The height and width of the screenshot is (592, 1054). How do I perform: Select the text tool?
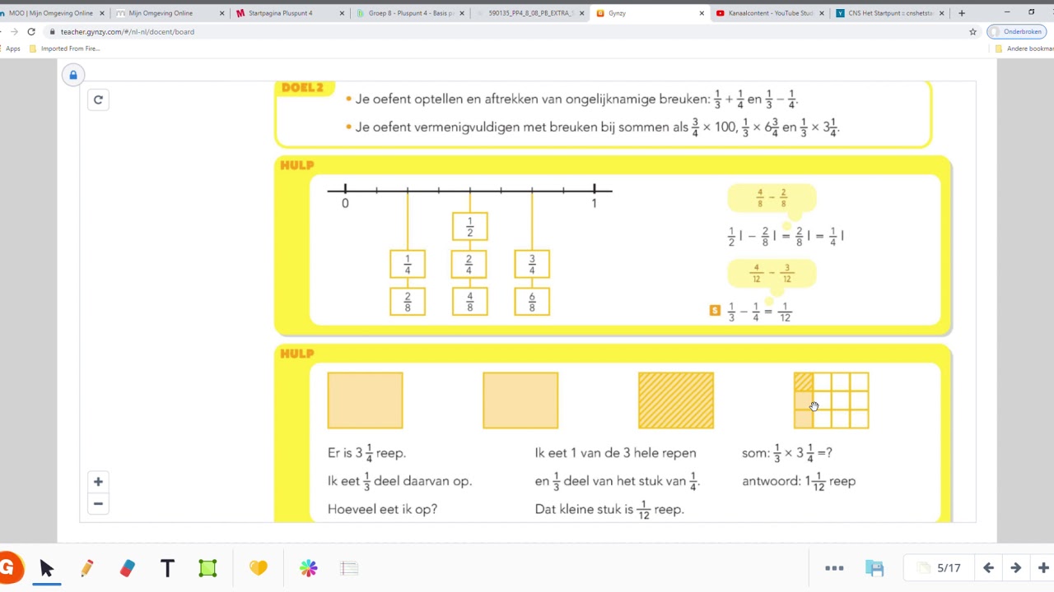click(167, 568)
